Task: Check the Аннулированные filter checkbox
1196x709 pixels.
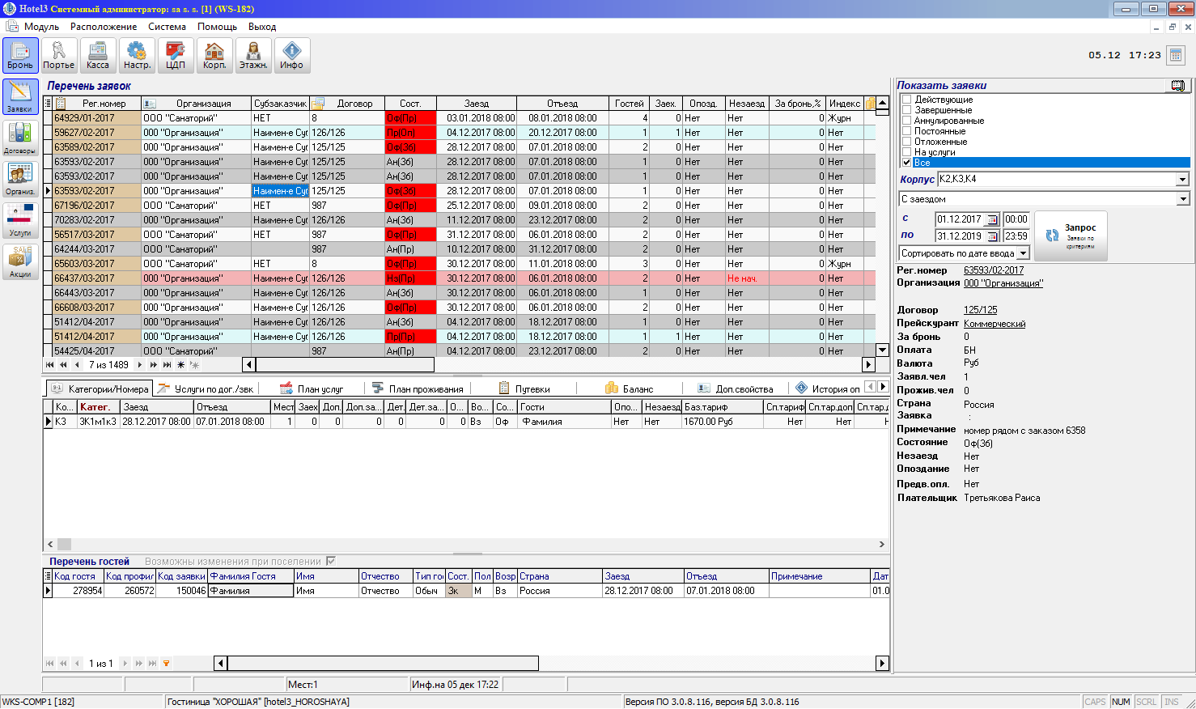Action: 906,121
